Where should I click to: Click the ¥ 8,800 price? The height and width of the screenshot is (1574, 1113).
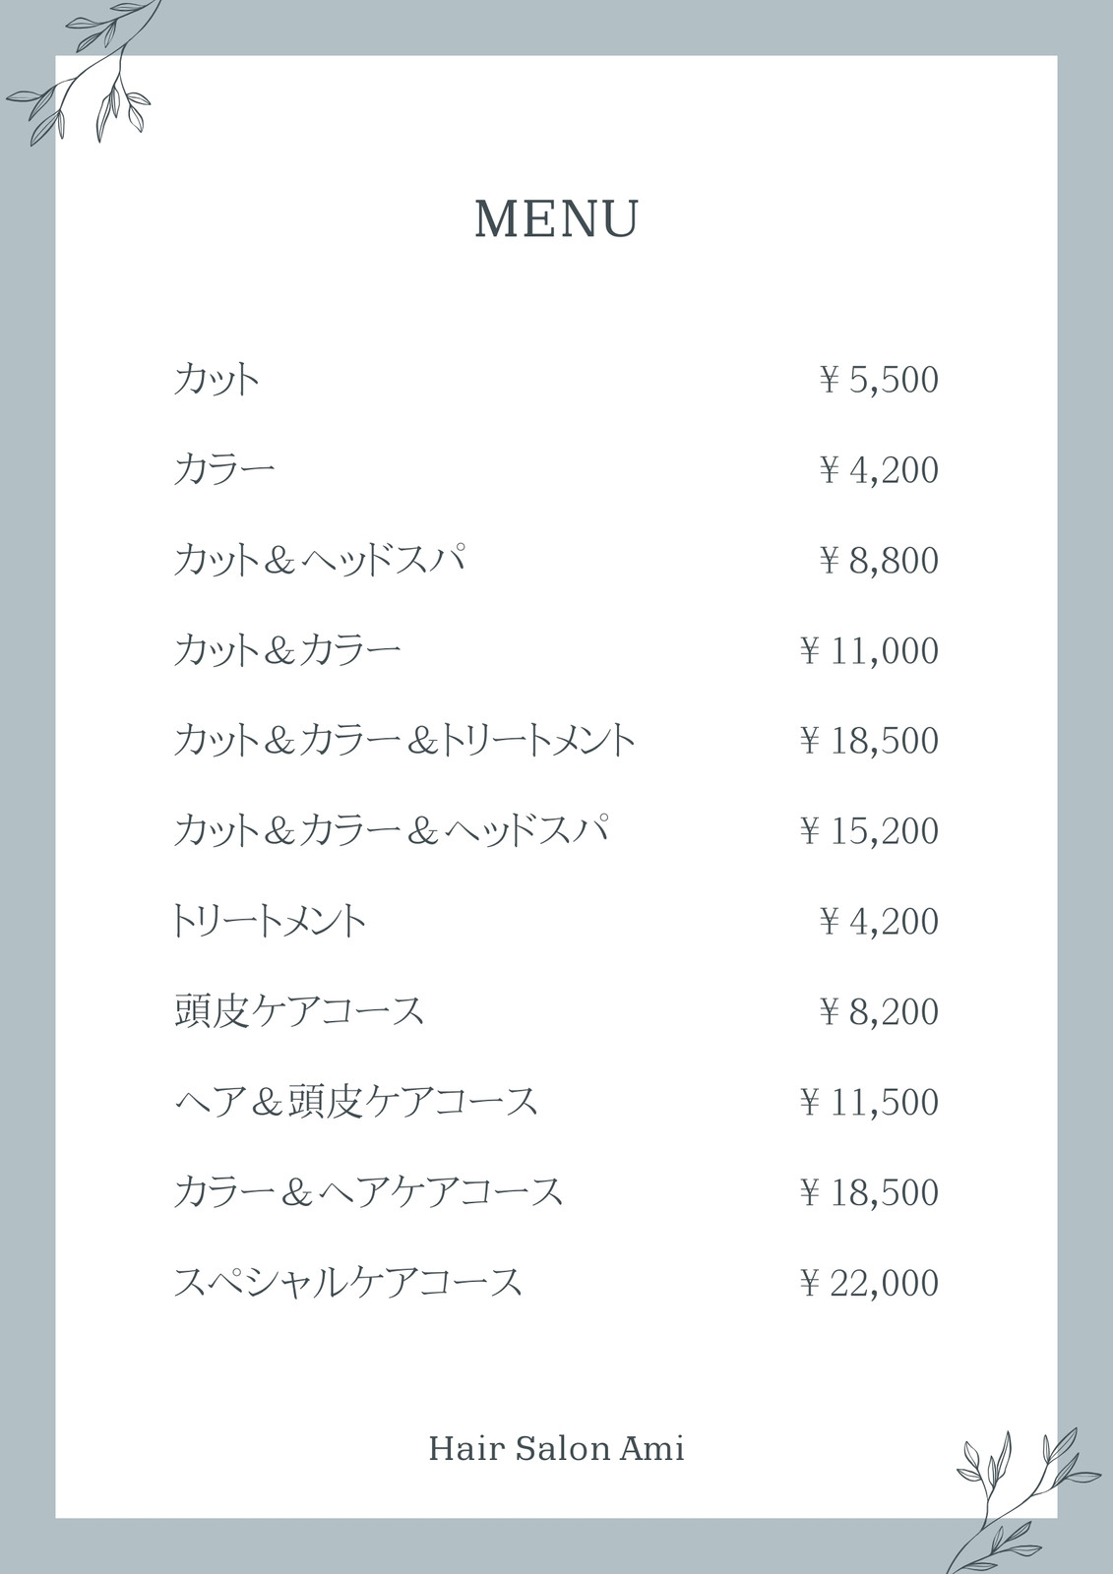879,561
